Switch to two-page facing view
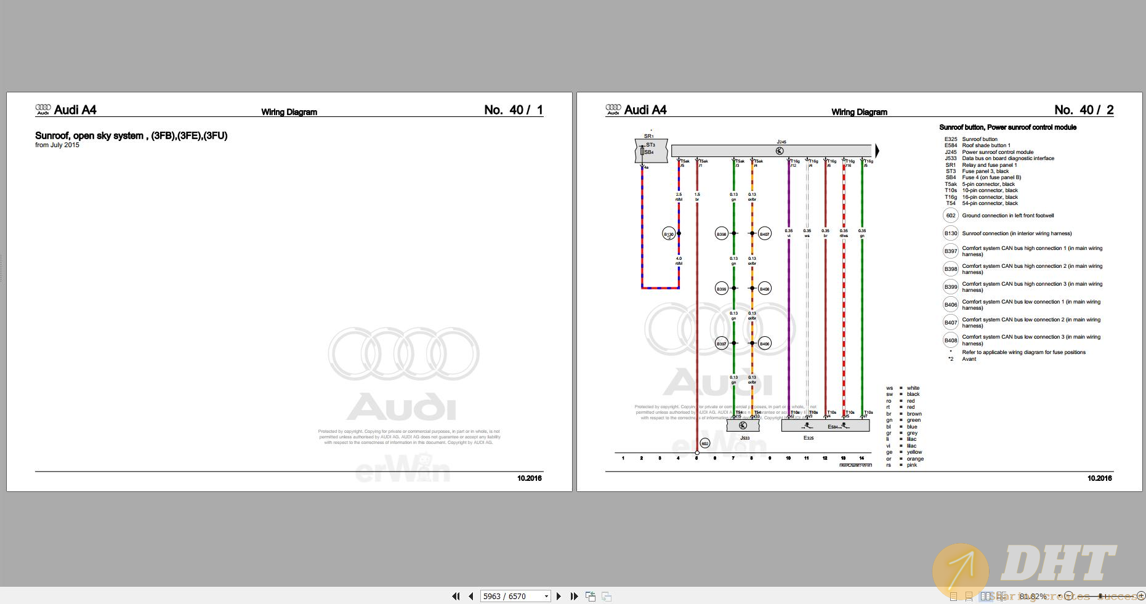Viewport: 1146px width, 604px height. [985, 596]
